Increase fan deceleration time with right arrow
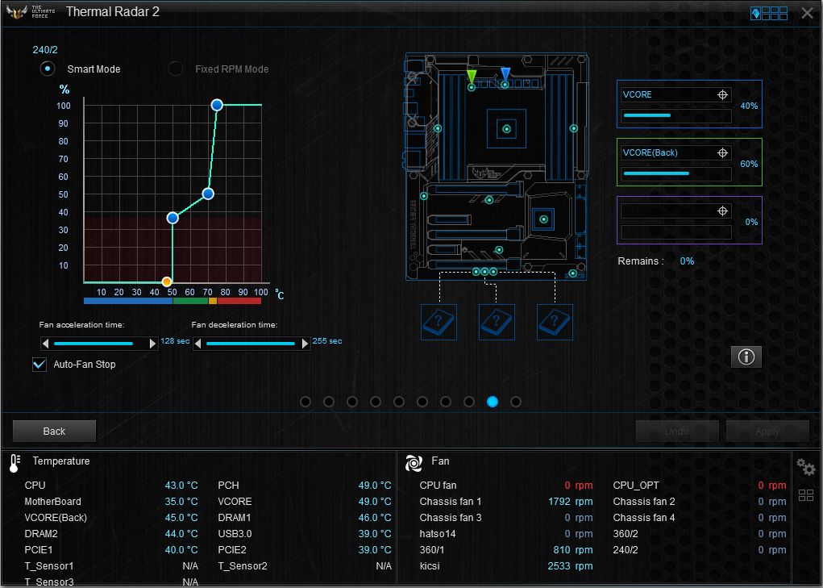 point(305,344)
